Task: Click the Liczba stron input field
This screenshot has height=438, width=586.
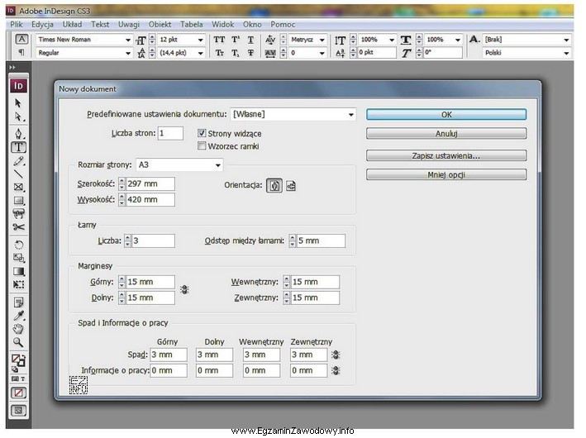Action: tap(170, 133)
